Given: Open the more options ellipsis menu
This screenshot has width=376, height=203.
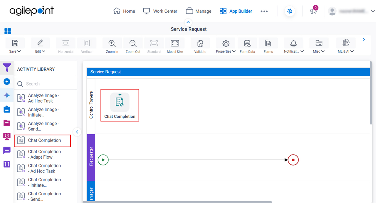Looking at the screenshot, I should tap(264, 11).
